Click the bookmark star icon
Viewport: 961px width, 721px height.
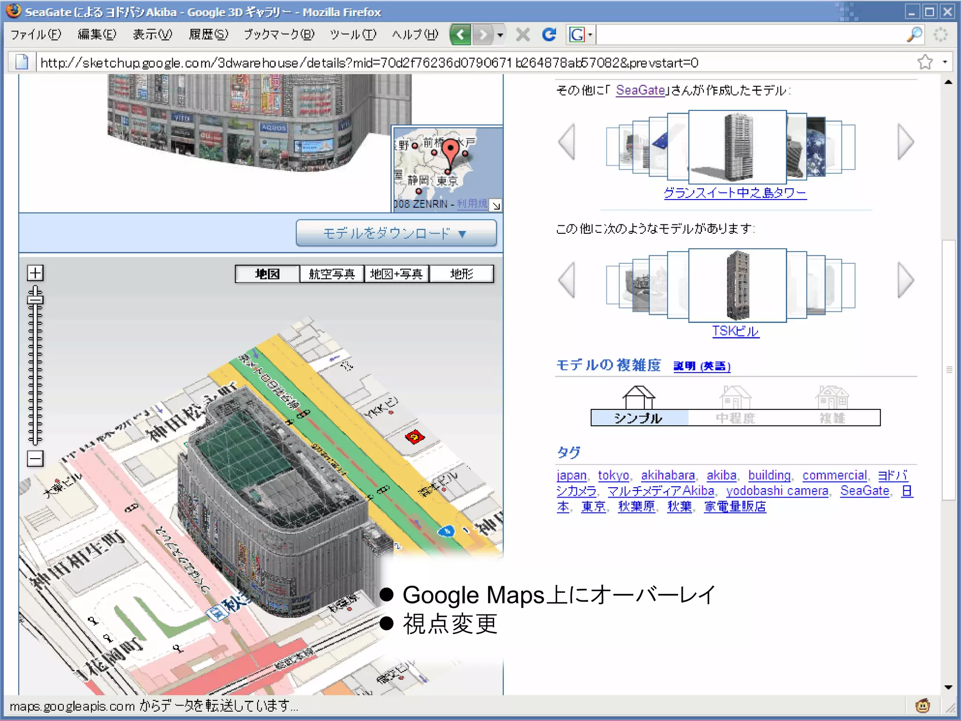pos(925,62)
